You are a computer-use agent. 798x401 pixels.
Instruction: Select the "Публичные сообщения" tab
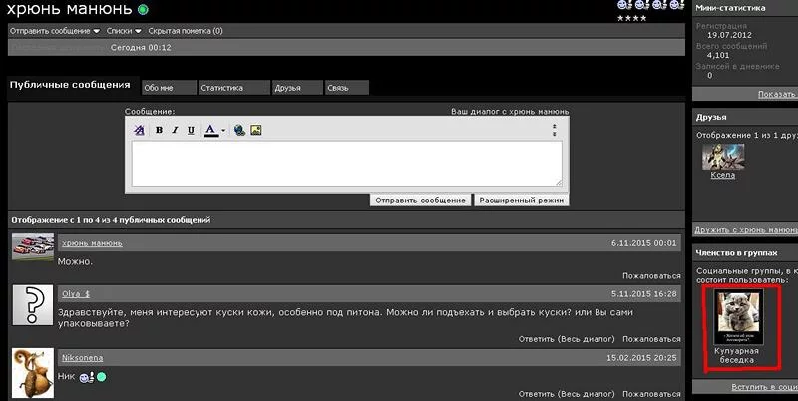coord(70,85)
